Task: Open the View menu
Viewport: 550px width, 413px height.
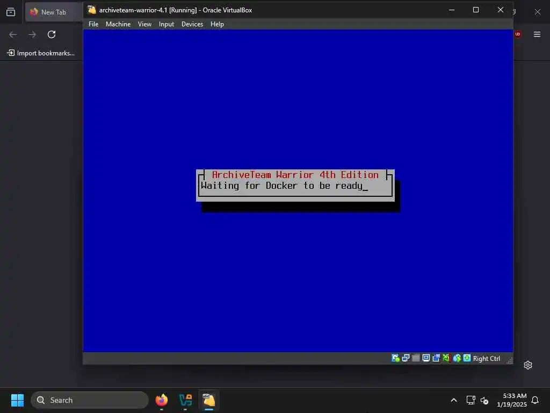Action: 144,24
